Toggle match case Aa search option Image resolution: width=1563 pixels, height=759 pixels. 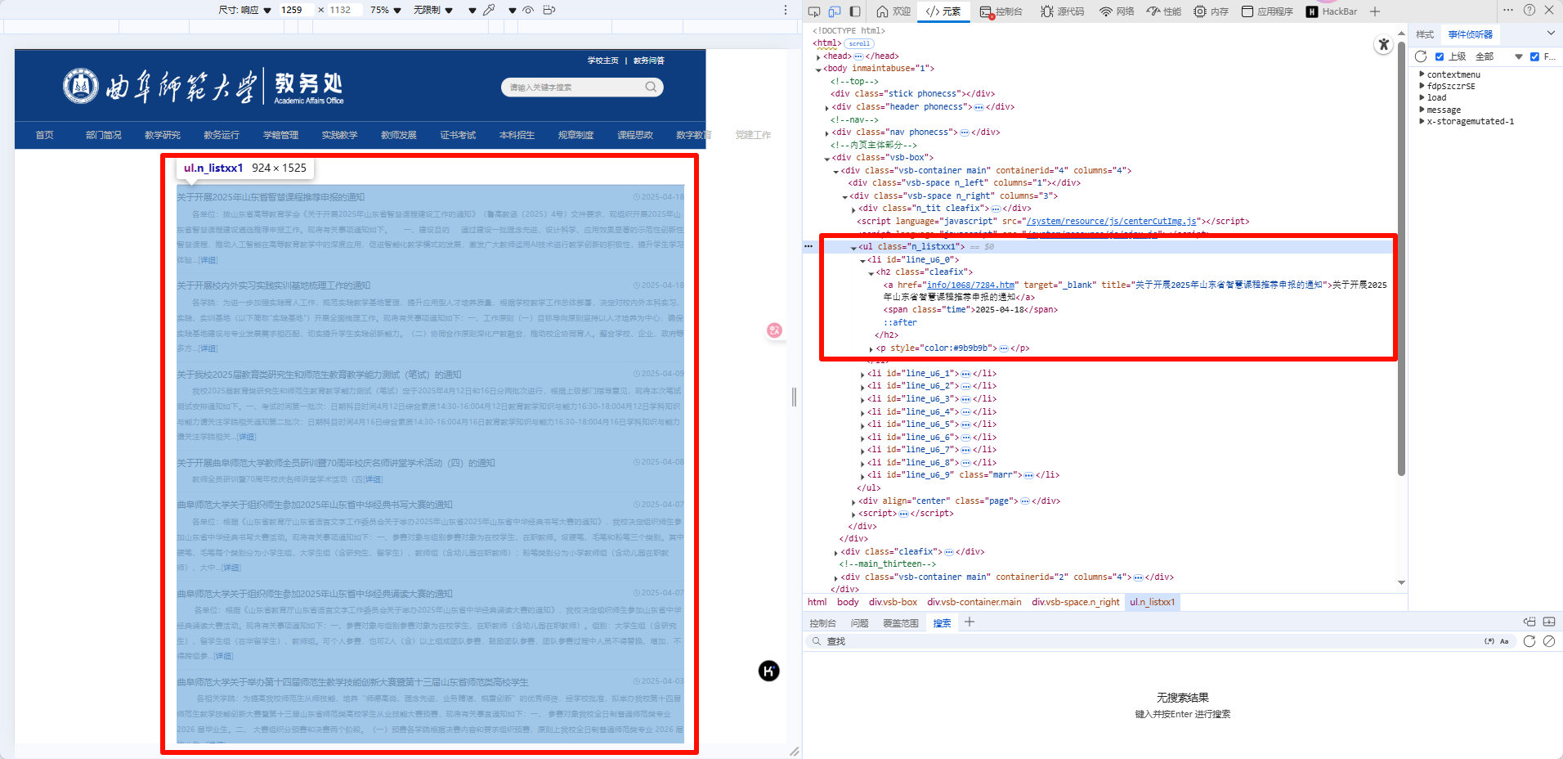(x=1504, y=641)
